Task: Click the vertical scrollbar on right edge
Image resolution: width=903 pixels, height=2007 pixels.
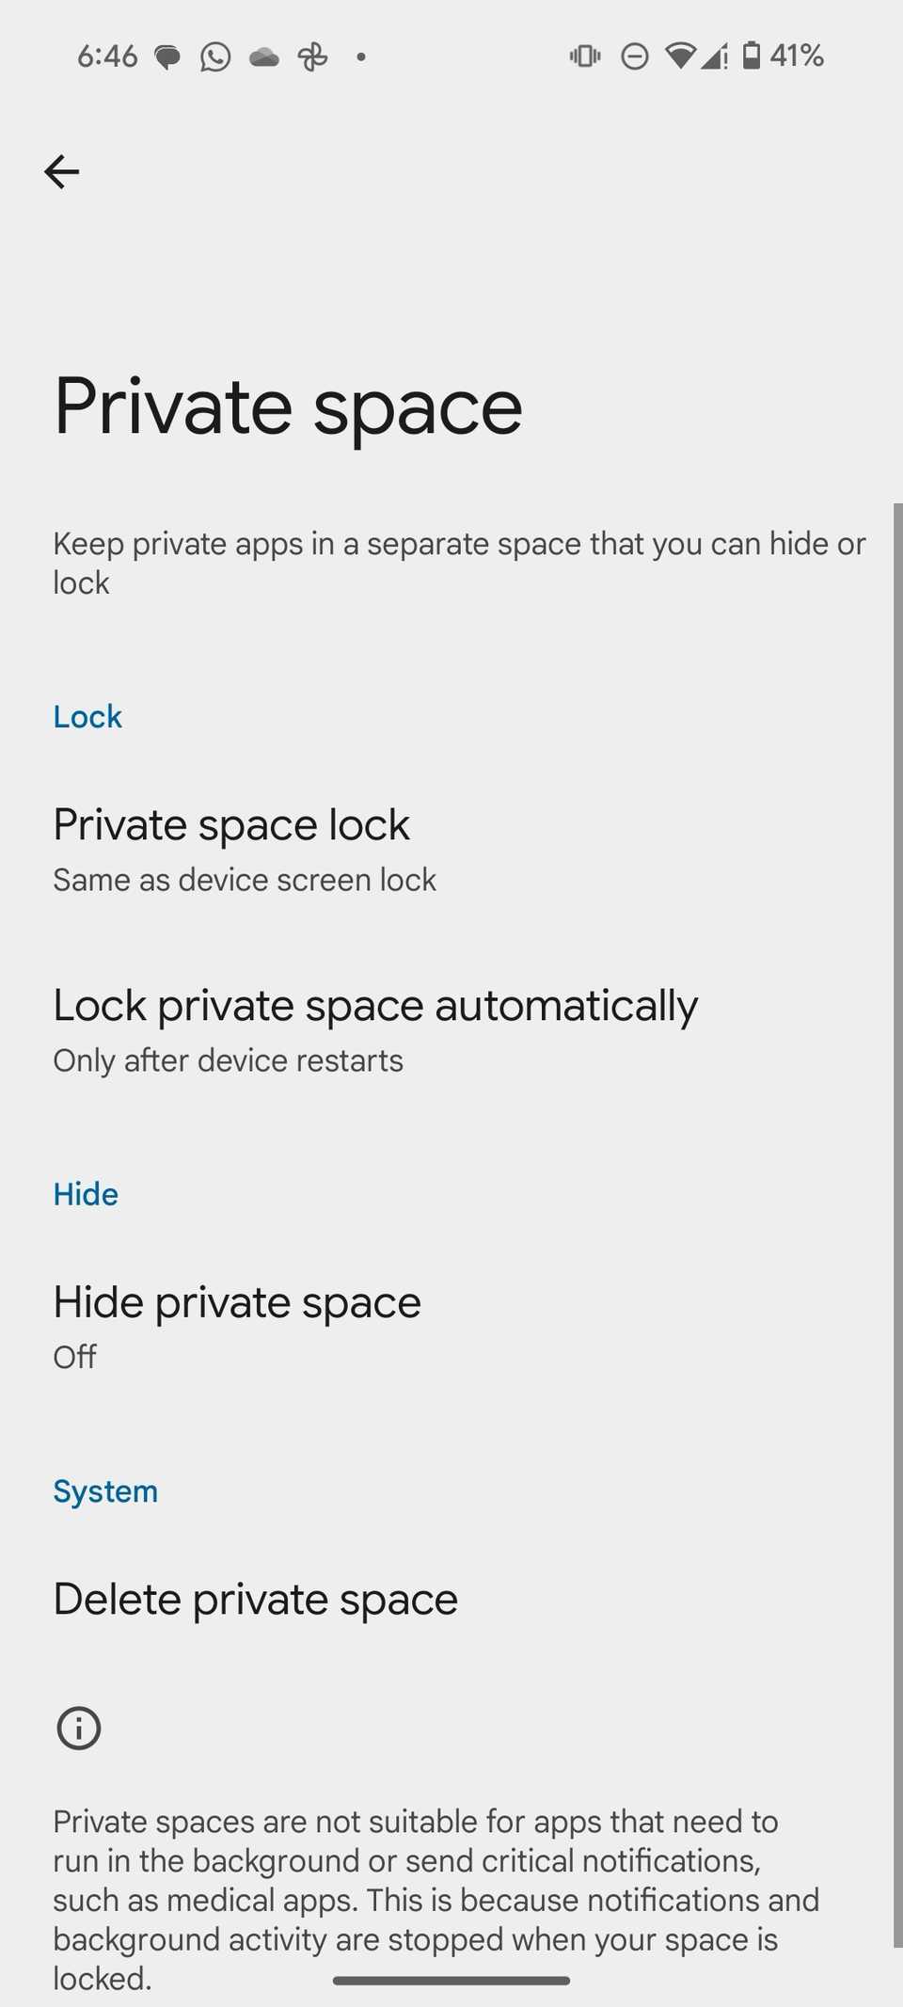Action: pyautogui.click(x=896, y=1223)
